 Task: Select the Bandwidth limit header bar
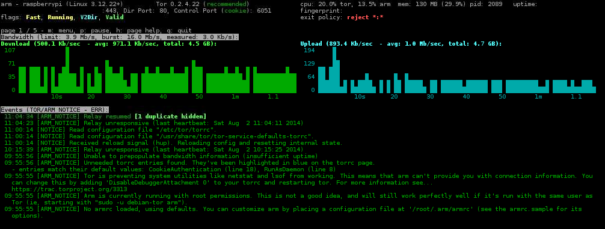click(x=120, y=37)
